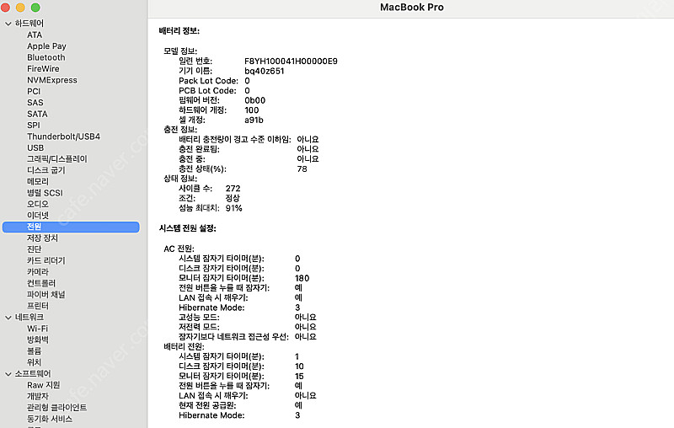Click the 현재 전원 공급원 label
The image size is (674, 428).
point(207,405)
